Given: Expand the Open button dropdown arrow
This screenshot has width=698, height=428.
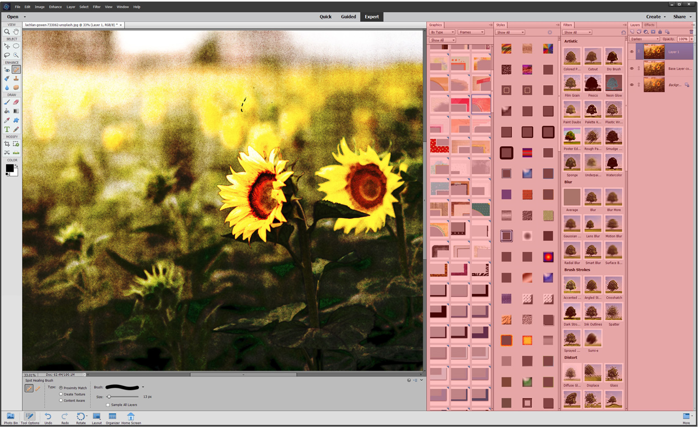Looking at the screenshot, I should coord(25,17).
